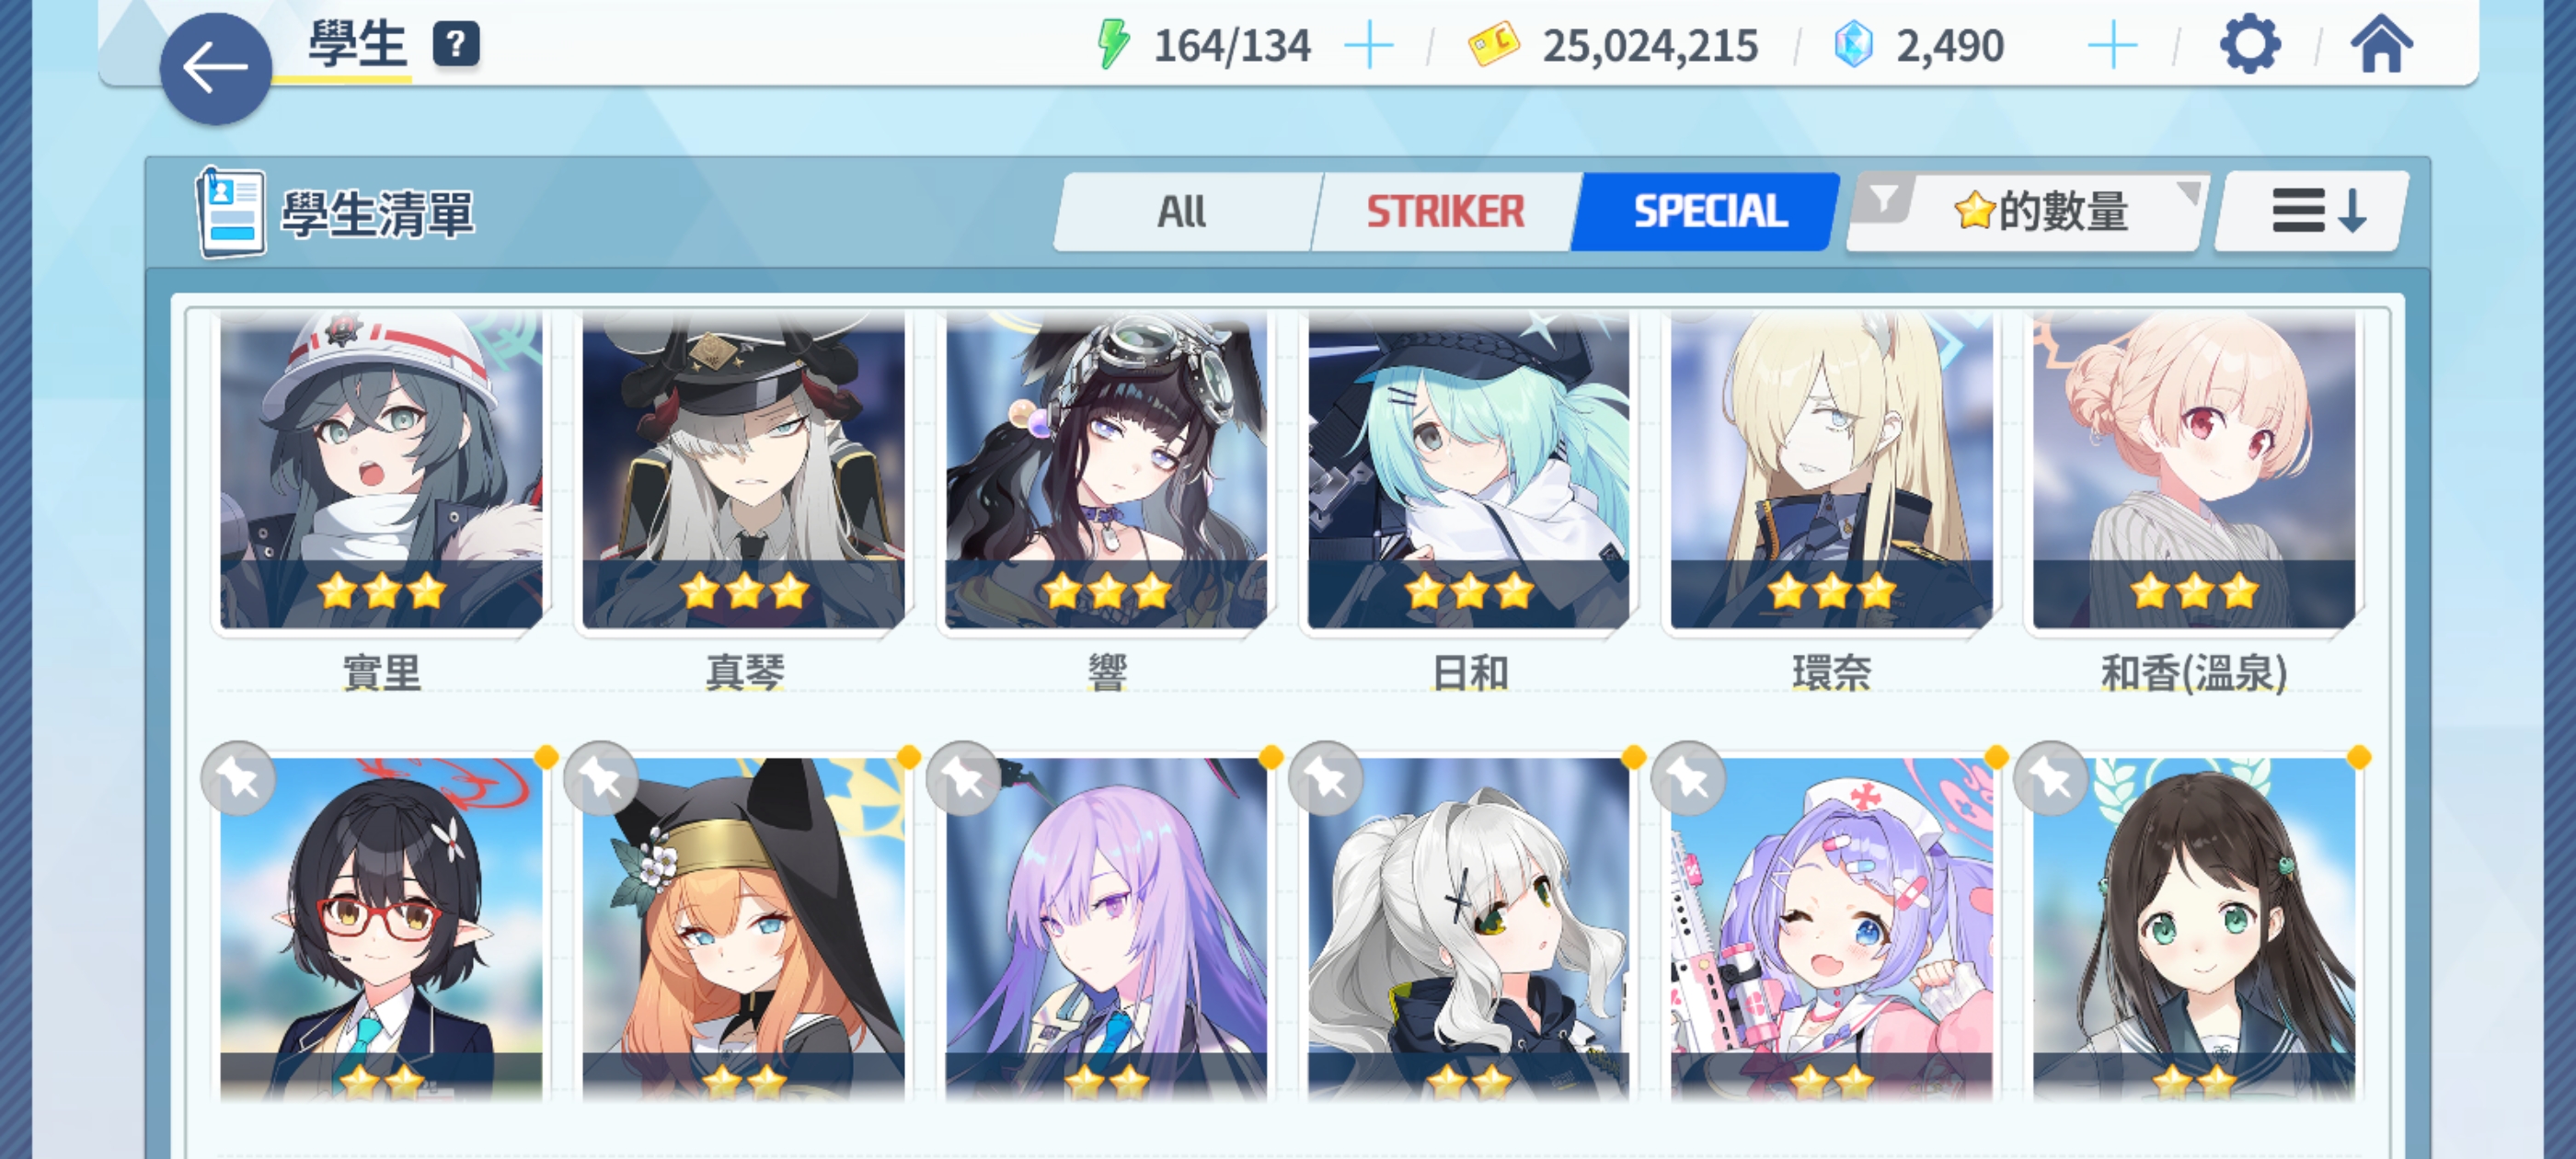Viewport: 2576px width, 1159px height.
Task: Open the filter funnel icon
Action: tap(1883, 199)
